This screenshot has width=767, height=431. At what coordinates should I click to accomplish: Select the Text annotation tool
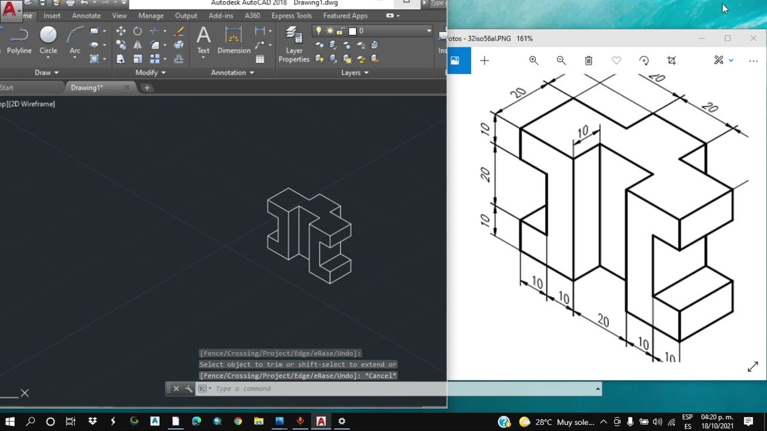204,40
